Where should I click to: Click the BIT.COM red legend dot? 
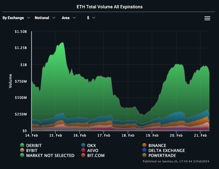coord(83,155)
